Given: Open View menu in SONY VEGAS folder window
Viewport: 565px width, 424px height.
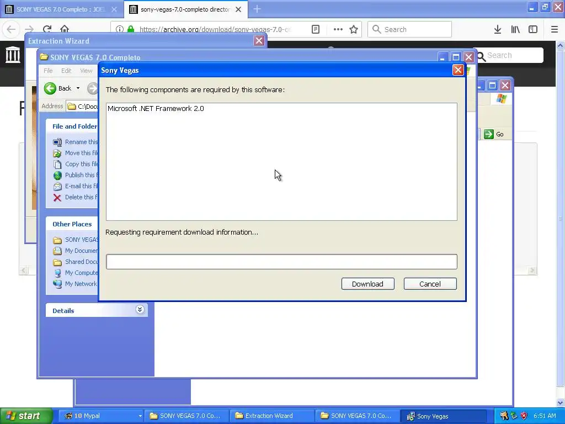Looking at the screenshot, I should (x=86, y=71).
